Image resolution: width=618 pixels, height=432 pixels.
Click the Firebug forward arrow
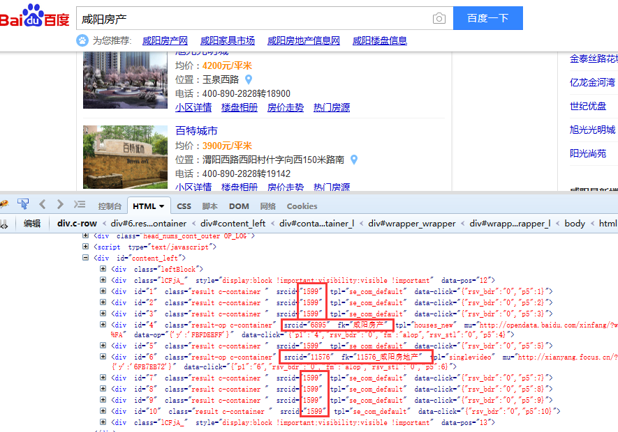60,205
